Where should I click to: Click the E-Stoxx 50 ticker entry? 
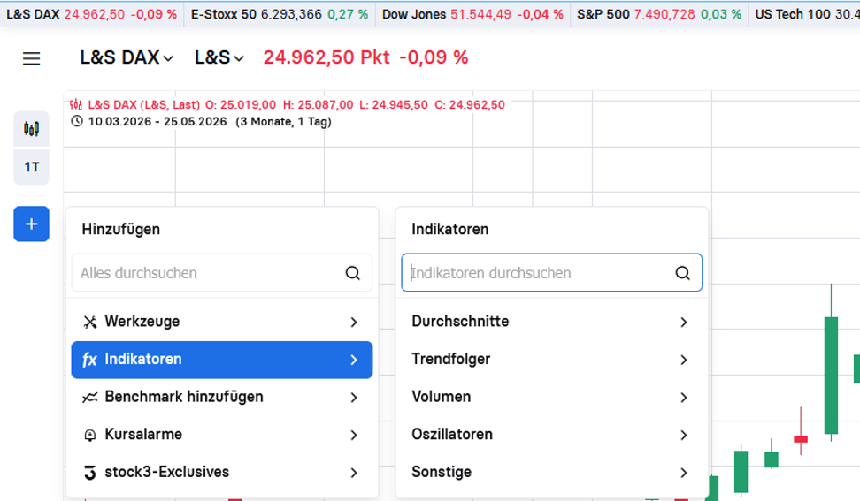tap(280, 14)
